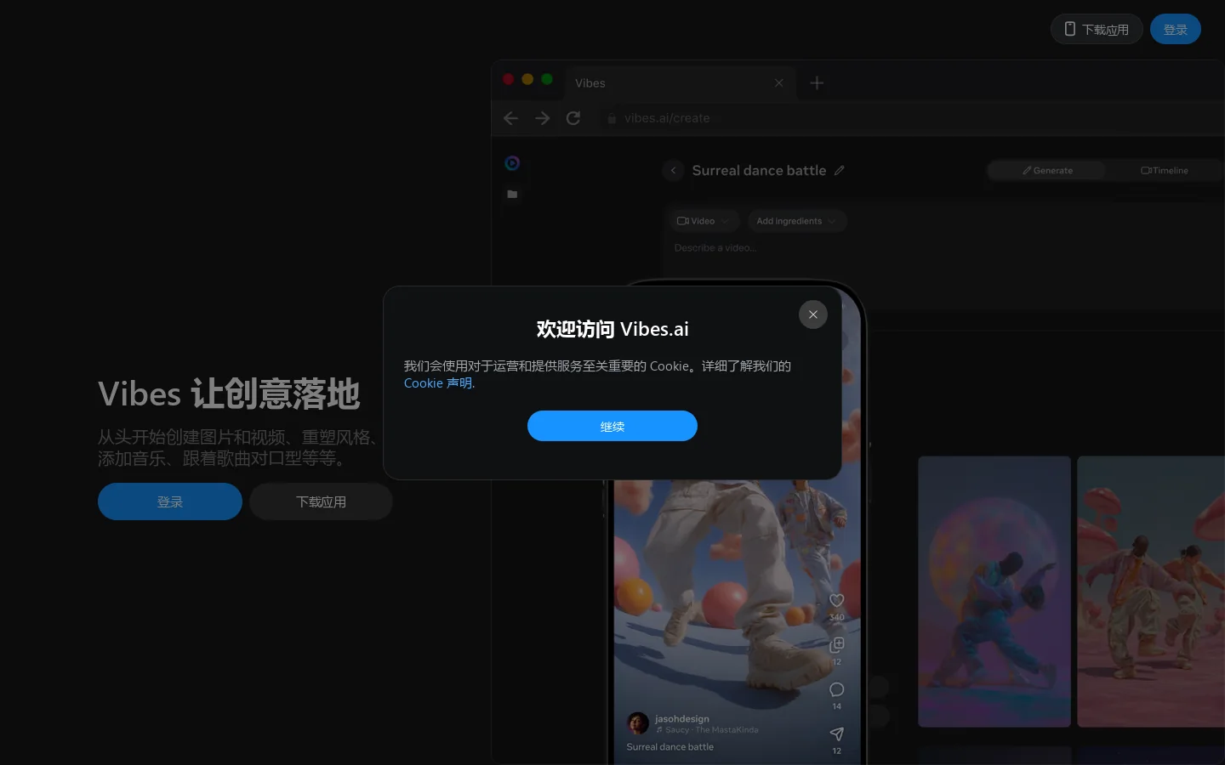Click the browser back arrow in mockup
1225x765 pixels.
point(510,118)
